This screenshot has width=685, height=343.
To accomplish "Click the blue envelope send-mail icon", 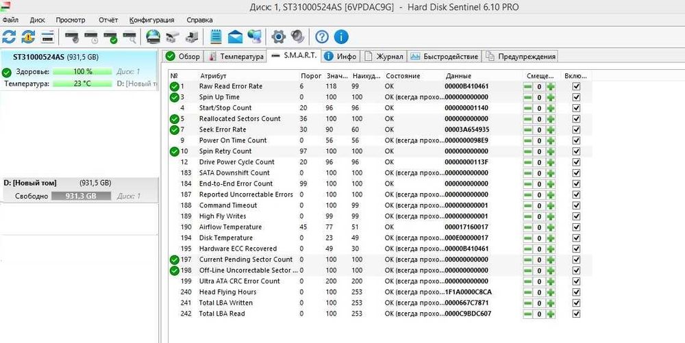I will point(235,37).
